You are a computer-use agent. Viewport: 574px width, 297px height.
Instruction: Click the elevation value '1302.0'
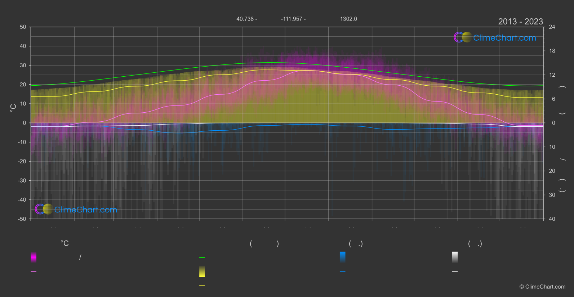(348, 19)
